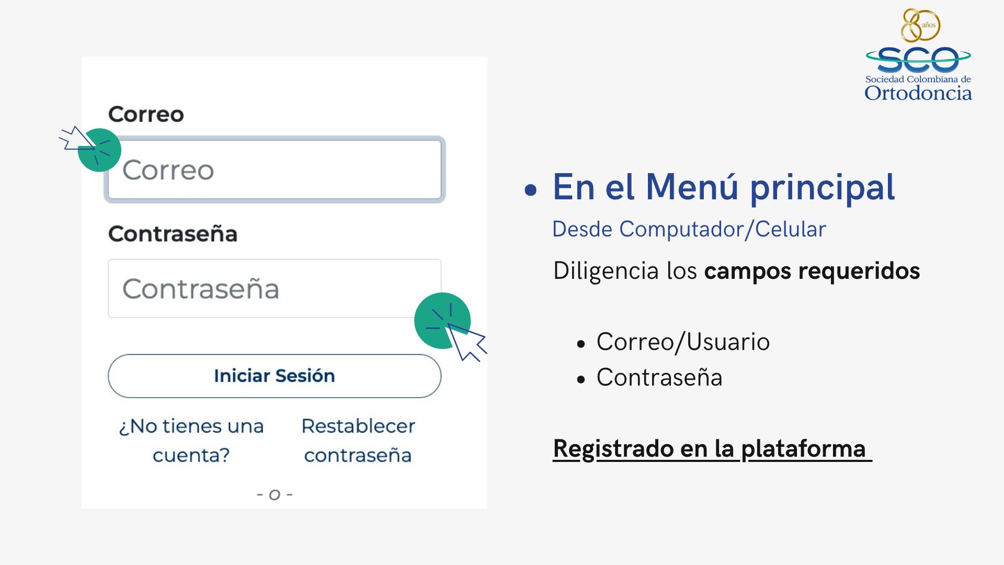1004x565 pixels.
Task: Click the Contraseña label above the field
Action: point(173,233)
